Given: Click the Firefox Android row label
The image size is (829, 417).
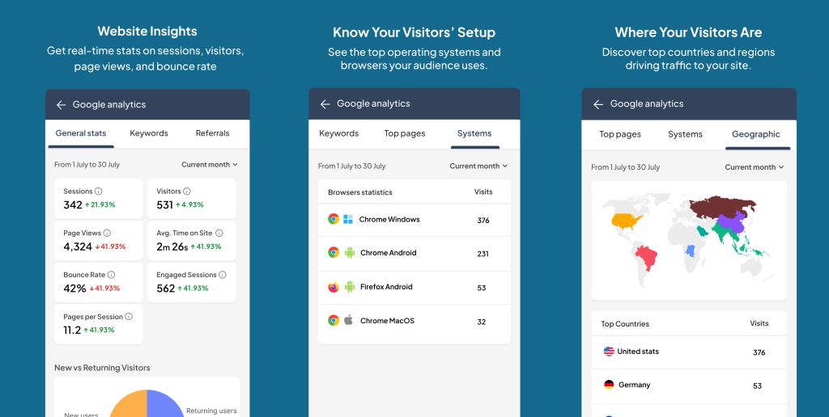Looking at the screenshot, I should tap(386, 287).
